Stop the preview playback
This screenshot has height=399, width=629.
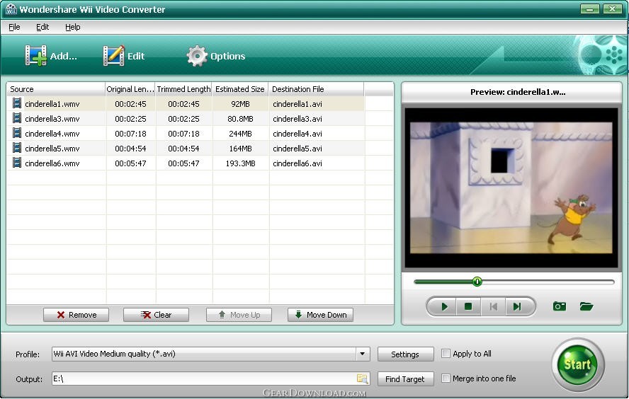(x=467, y=306)
